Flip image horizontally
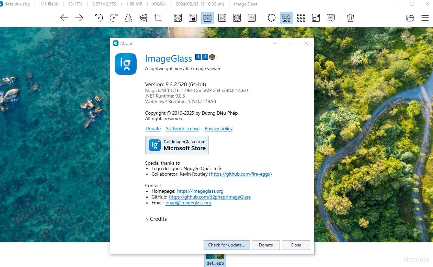The height and width of the screenshot is (267, 433). (128, 18)
